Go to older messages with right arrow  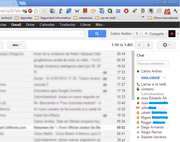pos(148,45)
